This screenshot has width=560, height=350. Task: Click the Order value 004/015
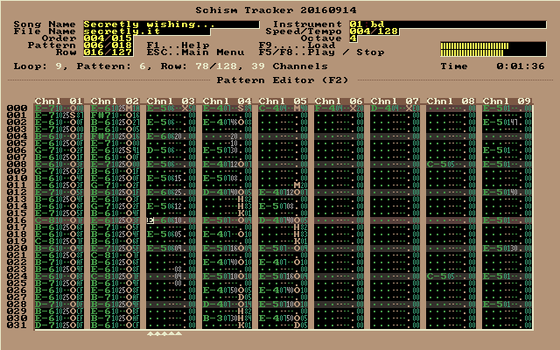point(108,38)
